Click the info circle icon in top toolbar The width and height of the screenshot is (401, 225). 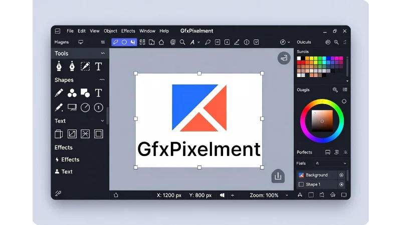coord(247,42)
